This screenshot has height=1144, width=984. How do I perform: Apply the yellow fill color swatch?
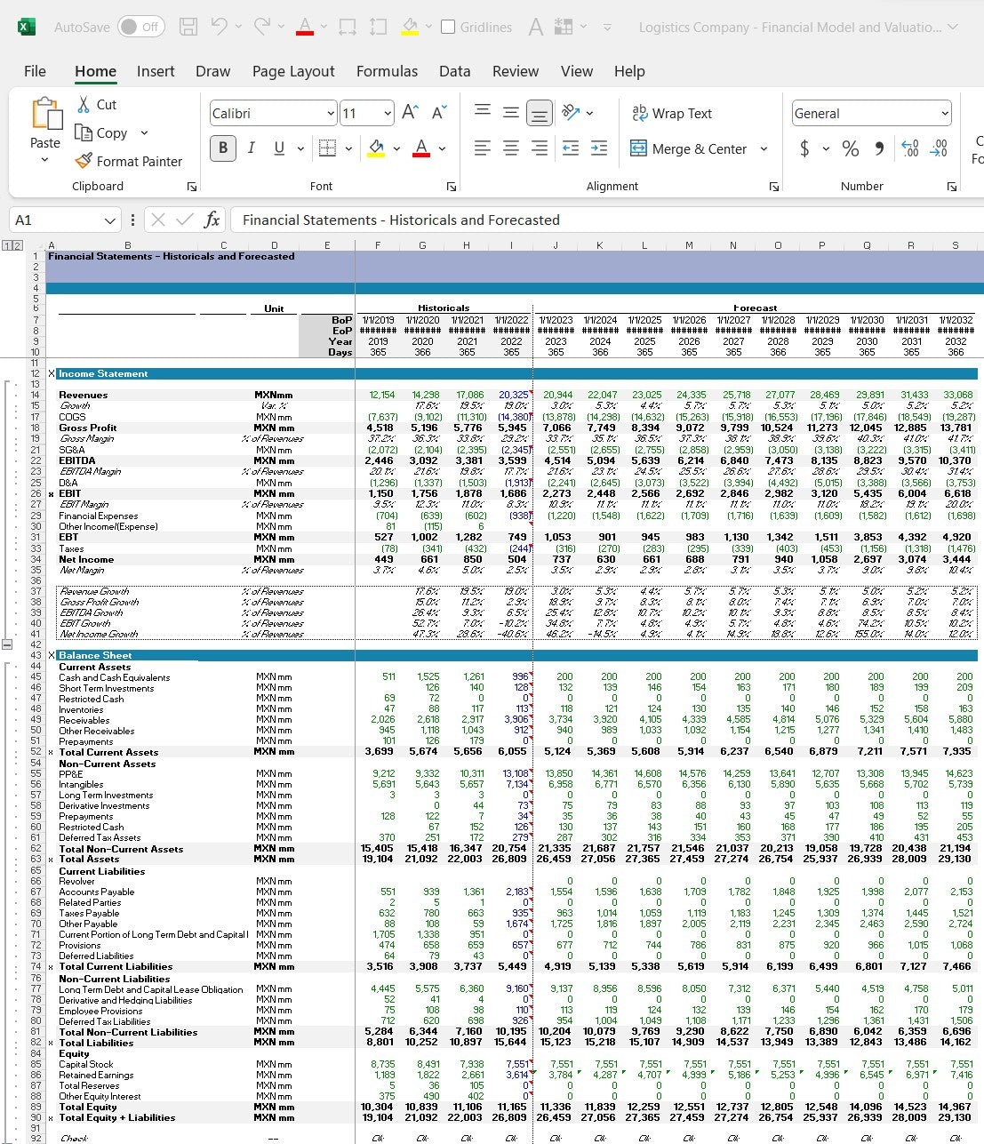point(376,148)
